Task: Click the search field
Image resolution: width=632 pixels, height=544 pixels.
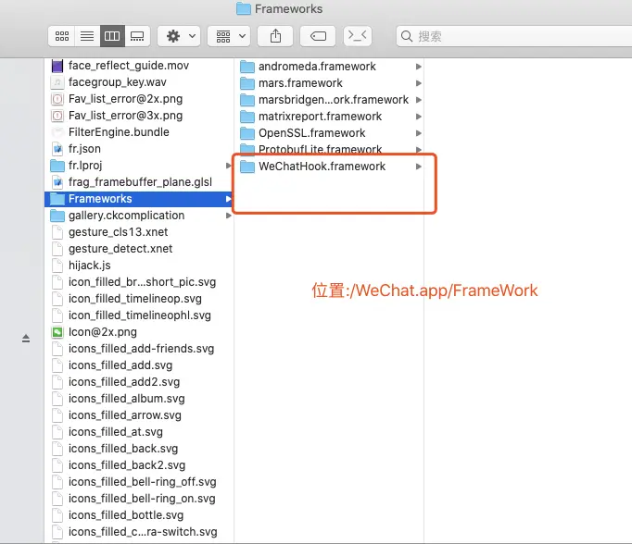Action: (514, 36)
